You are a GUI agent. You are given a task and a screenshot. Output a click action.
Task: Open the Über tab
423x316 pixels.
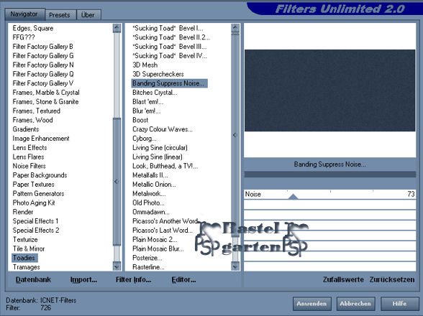[88, 15]
